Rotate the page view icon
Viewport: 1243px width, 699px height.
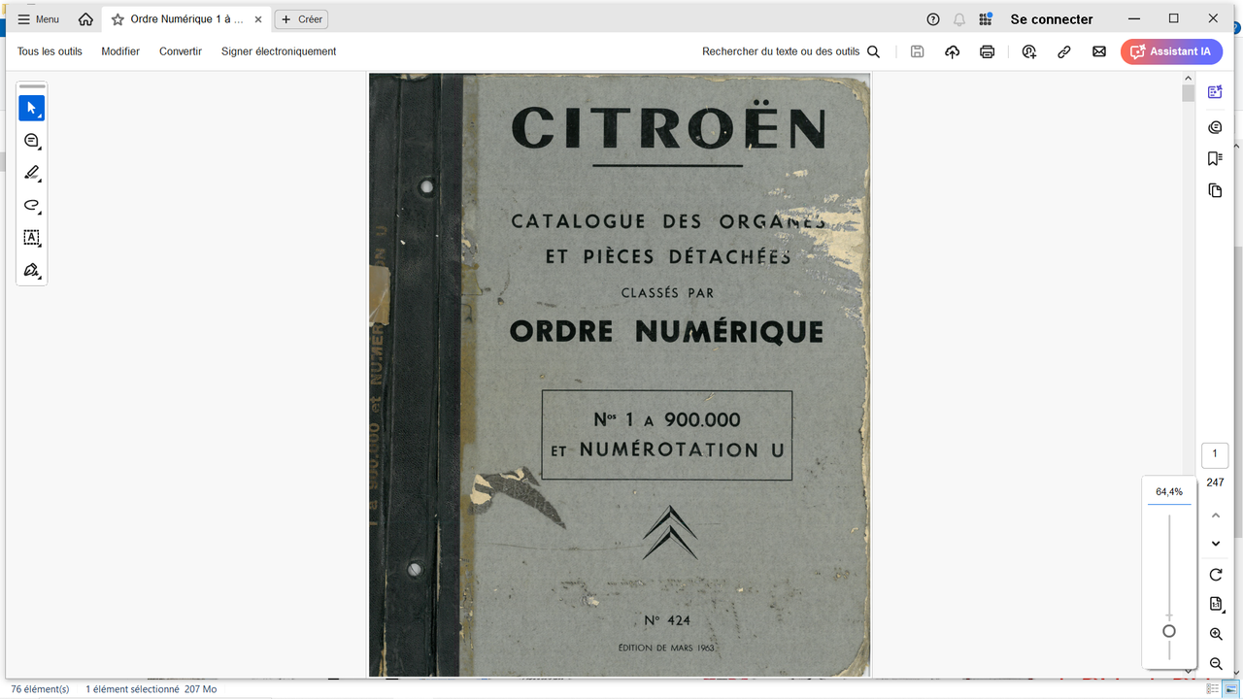coord(1216,575)
